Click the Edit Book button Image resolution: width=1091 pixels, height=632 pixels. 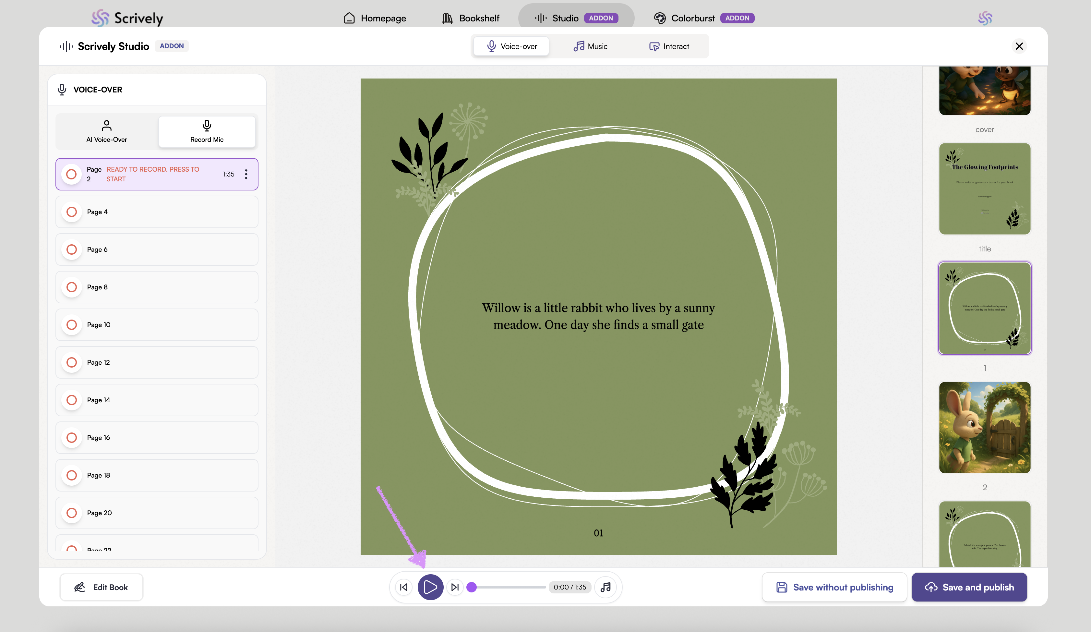coord(101,587)
